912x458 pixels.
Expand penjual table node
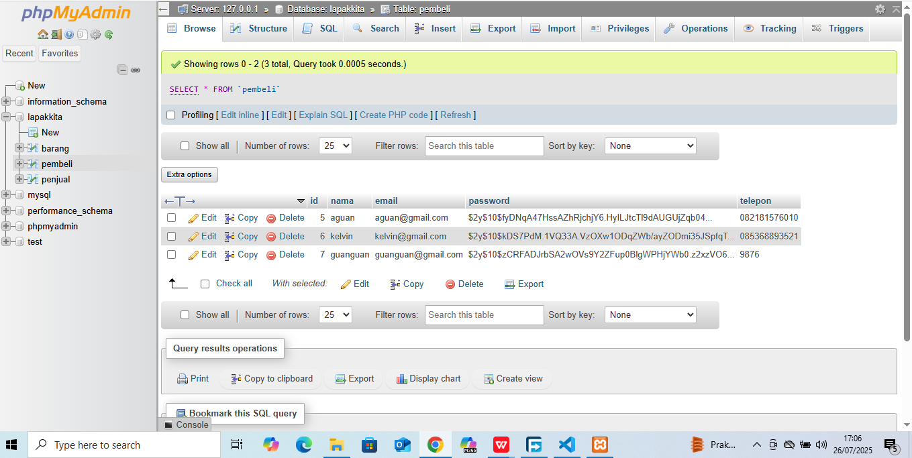(x=19, y=179)
